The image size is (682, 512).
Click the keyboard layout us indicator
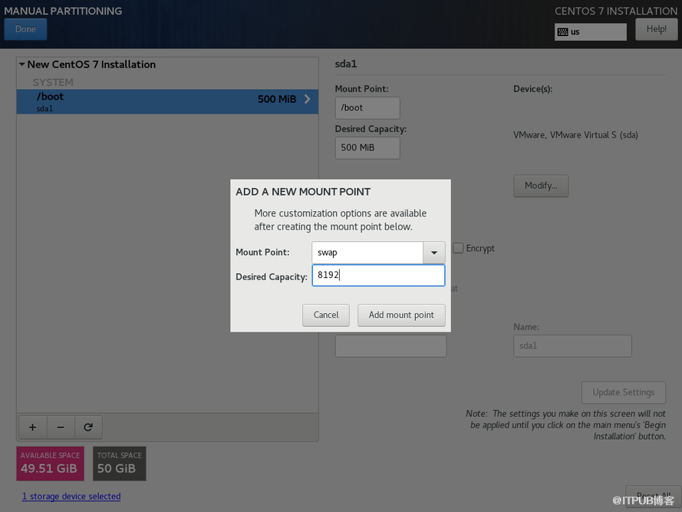click(x=590, y=31)
